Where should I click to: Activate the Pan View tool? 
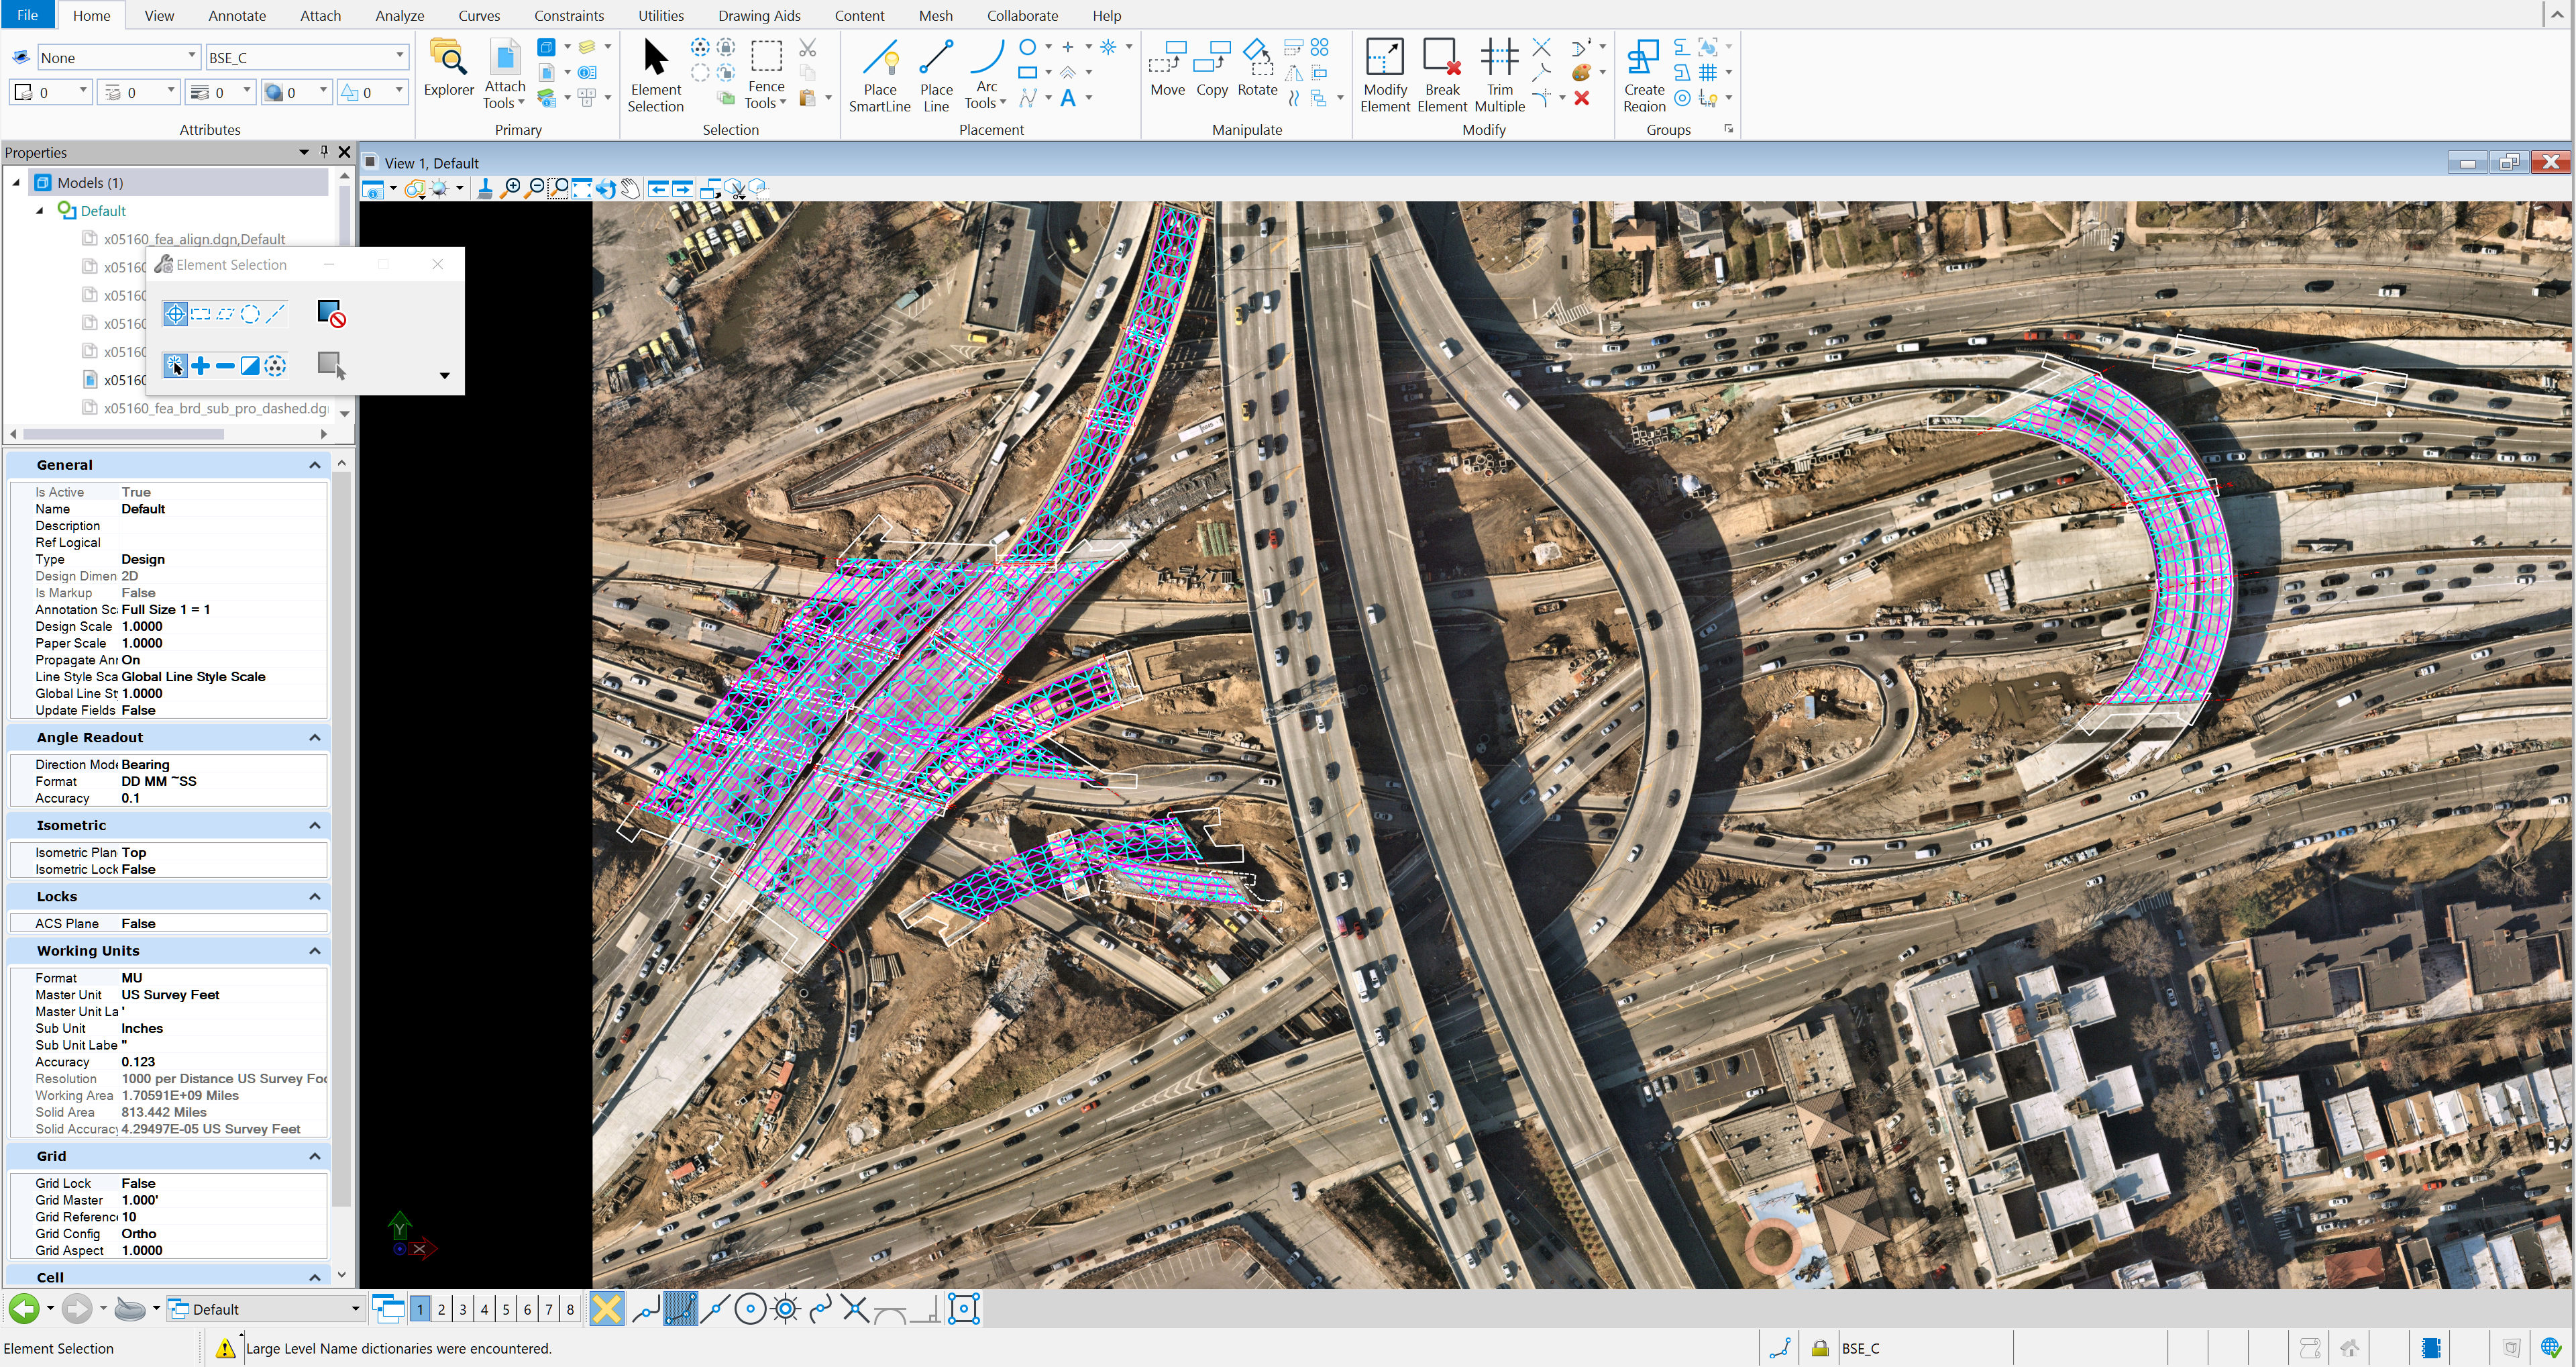631,188
